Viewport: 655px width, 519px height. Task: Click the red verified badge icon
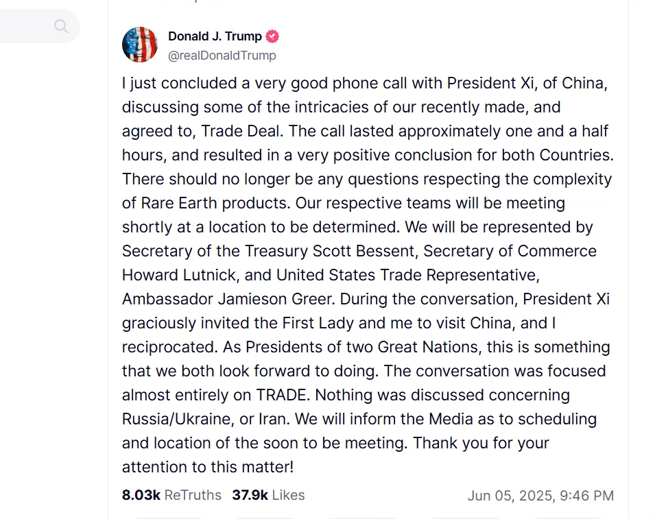[272, 36]
